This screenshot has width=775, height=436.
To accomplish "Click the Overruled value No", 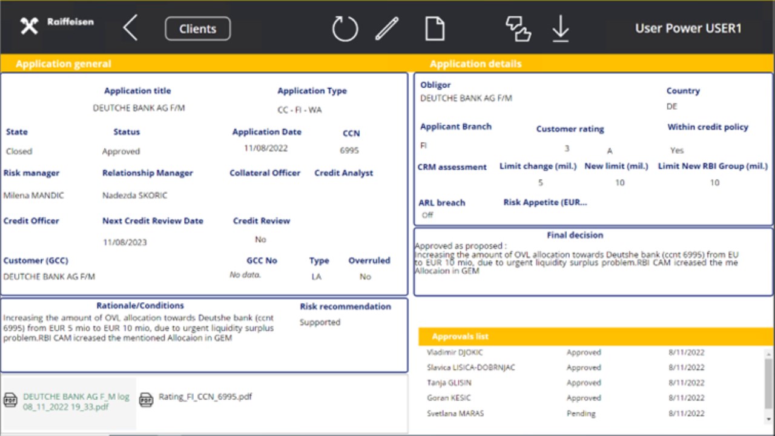I will click(x=365, y=277).
